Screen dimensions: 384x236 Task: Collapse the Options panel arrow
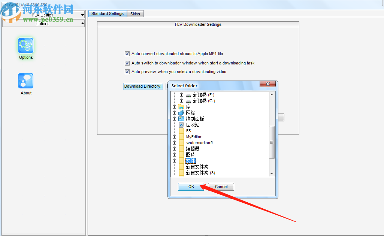(x=82, y=24)
